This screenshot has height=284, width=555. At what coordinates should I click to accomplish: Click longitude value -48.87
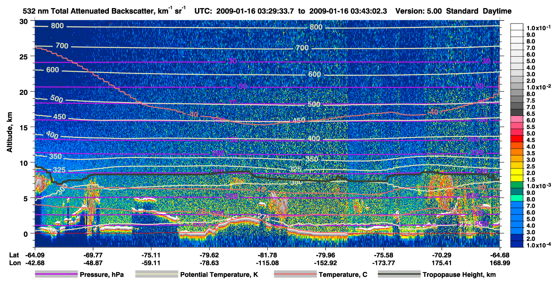click(93, 263)
